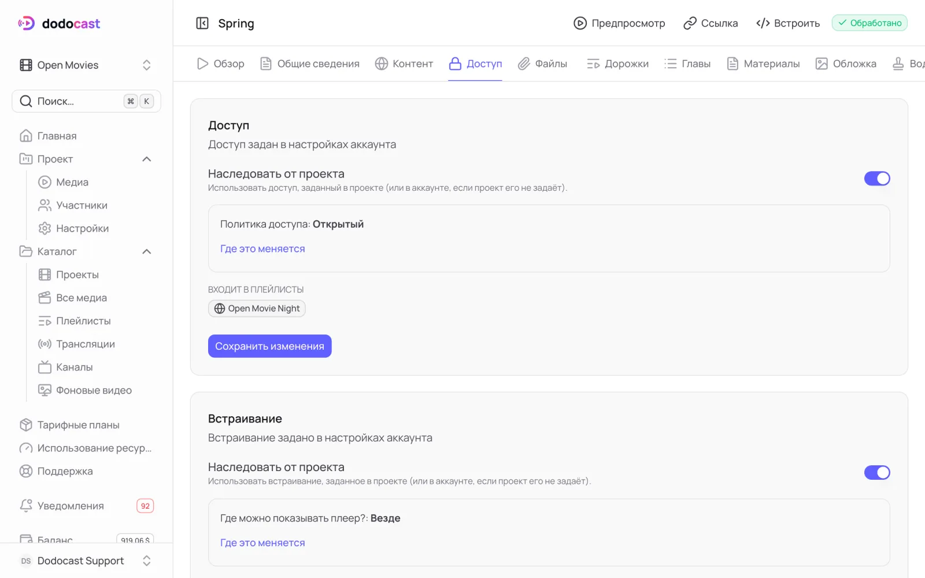Open Использование ресурсов page
The height and width of the screenshot is (578, 925).
pos(86,448)
